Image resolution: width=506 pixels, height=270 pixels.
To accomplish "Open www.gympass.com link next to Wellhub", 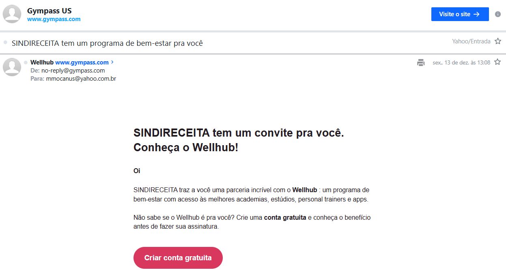I will pos(82,62).
